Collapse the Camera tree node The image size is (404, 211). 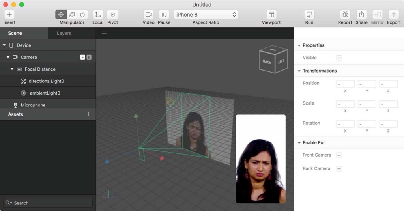click(x=8, y=57)
